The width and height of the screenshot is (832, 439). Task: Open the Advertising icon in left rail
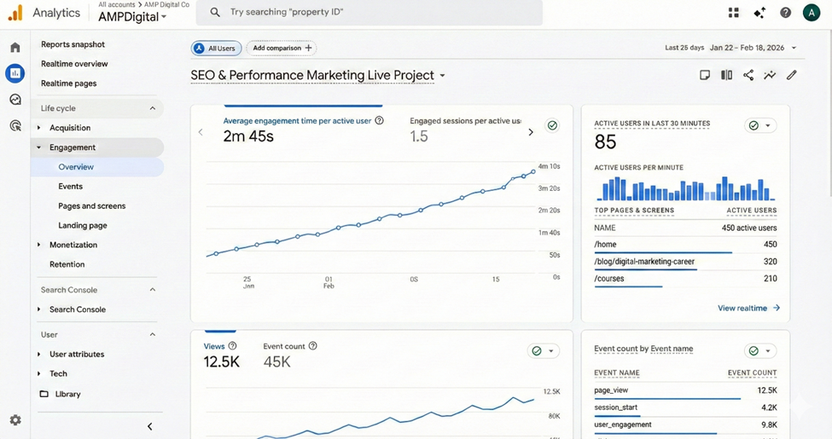15,126
